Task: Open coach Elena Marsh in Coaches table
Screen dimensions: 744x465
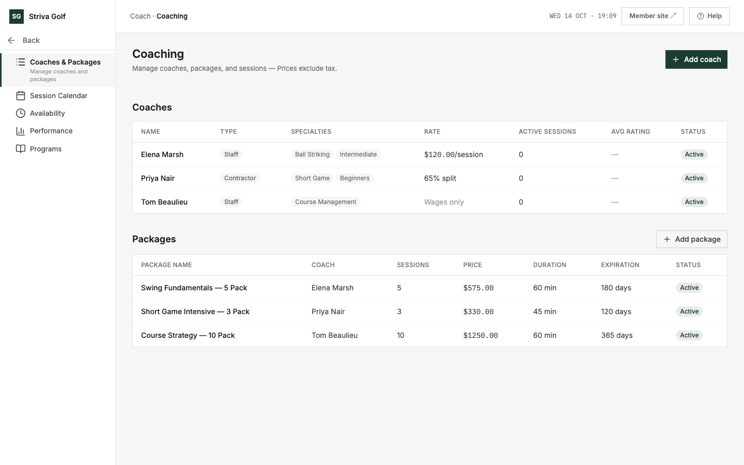Action: pos(162,154)
